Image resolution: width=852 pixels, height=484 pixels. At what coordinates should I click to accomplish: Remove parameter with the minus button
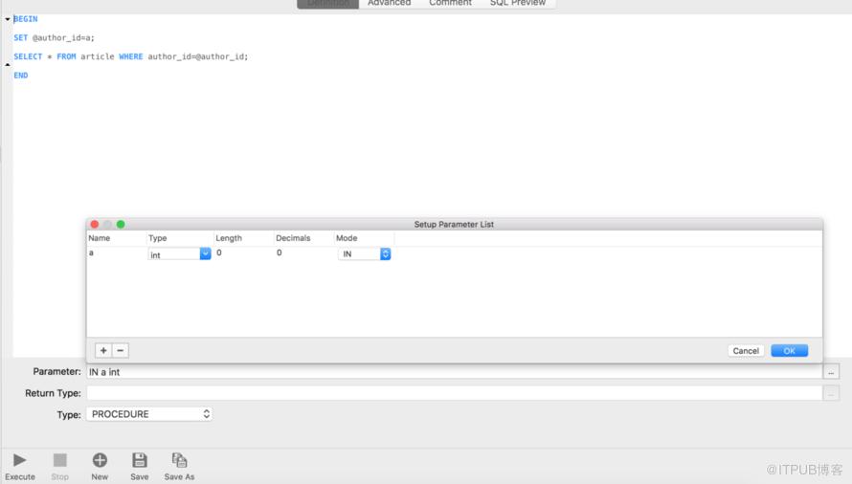pos(120,350)
